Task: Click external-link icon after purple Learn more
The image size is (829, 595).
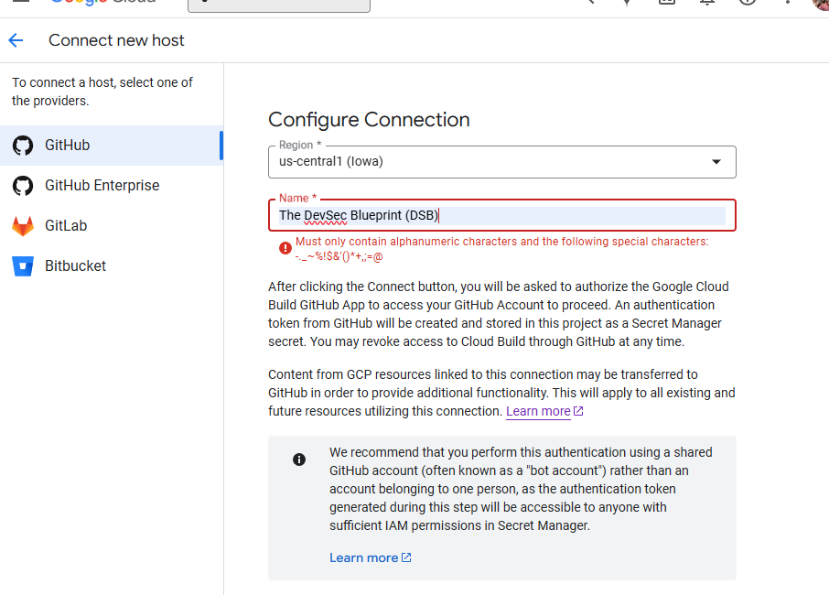Action: [x=578, y=411]
